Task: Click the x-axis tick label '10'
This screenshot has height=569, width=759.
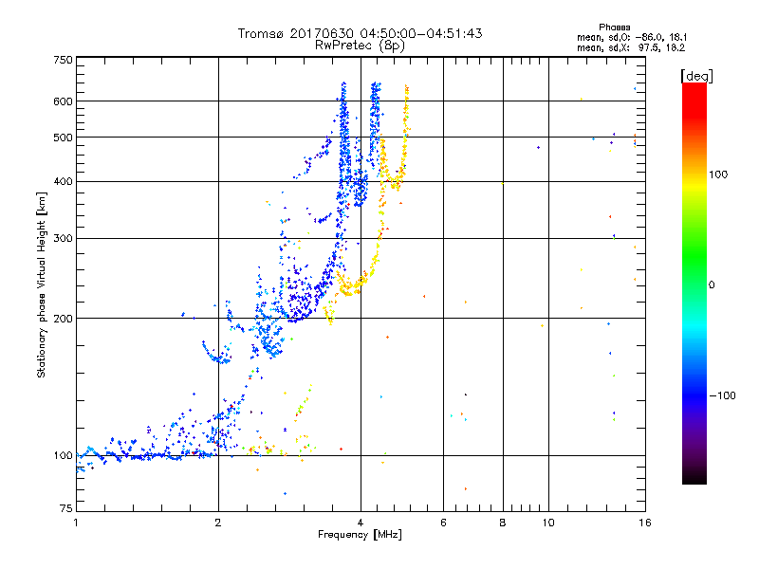Action: pyautogui.click(x=548, y=523)
